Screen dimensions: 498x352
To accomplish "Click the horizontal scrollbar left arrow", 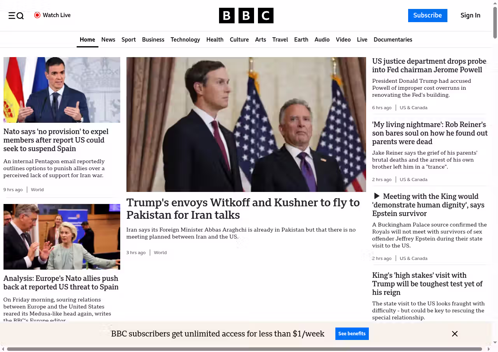I will (3, 349).
